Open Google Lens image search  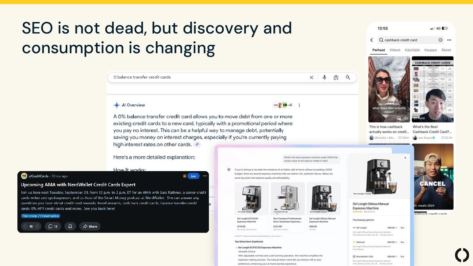(x=336, y=78)
